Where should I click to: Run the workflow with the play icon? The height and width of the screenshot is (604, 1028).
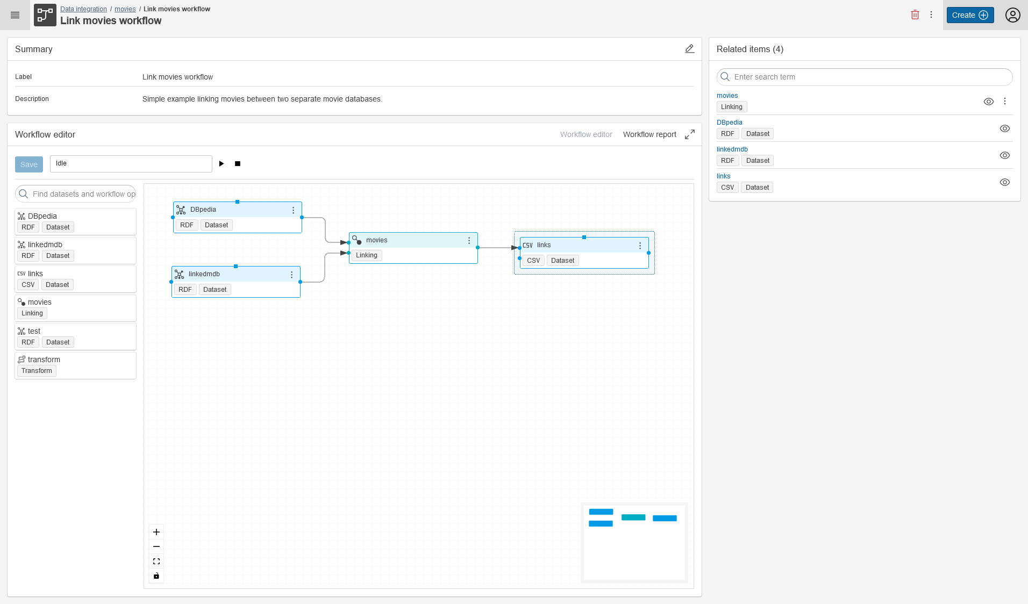[x=222, y=163]
